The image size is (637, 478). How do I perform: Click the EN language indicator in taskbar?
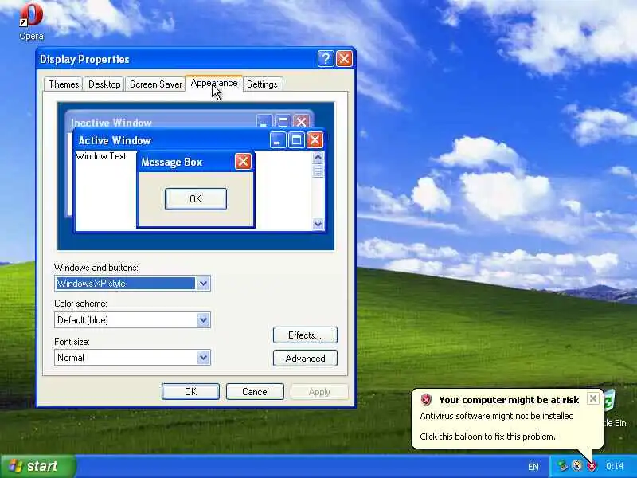pyautogui.click(x=533, y=467)
